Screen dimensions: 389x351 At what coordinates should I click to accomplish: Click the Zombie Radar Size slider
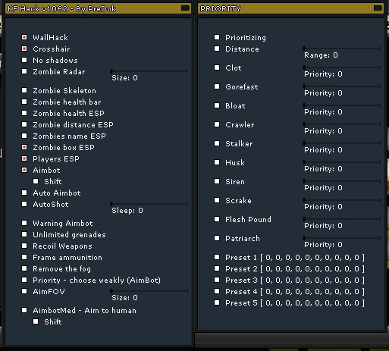click(149, 71)
